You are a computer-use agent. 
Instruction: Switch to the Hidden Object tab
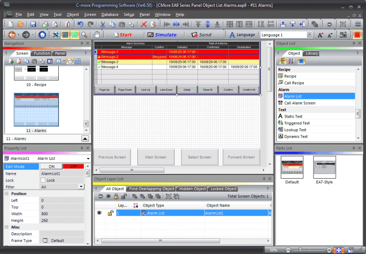192,189
